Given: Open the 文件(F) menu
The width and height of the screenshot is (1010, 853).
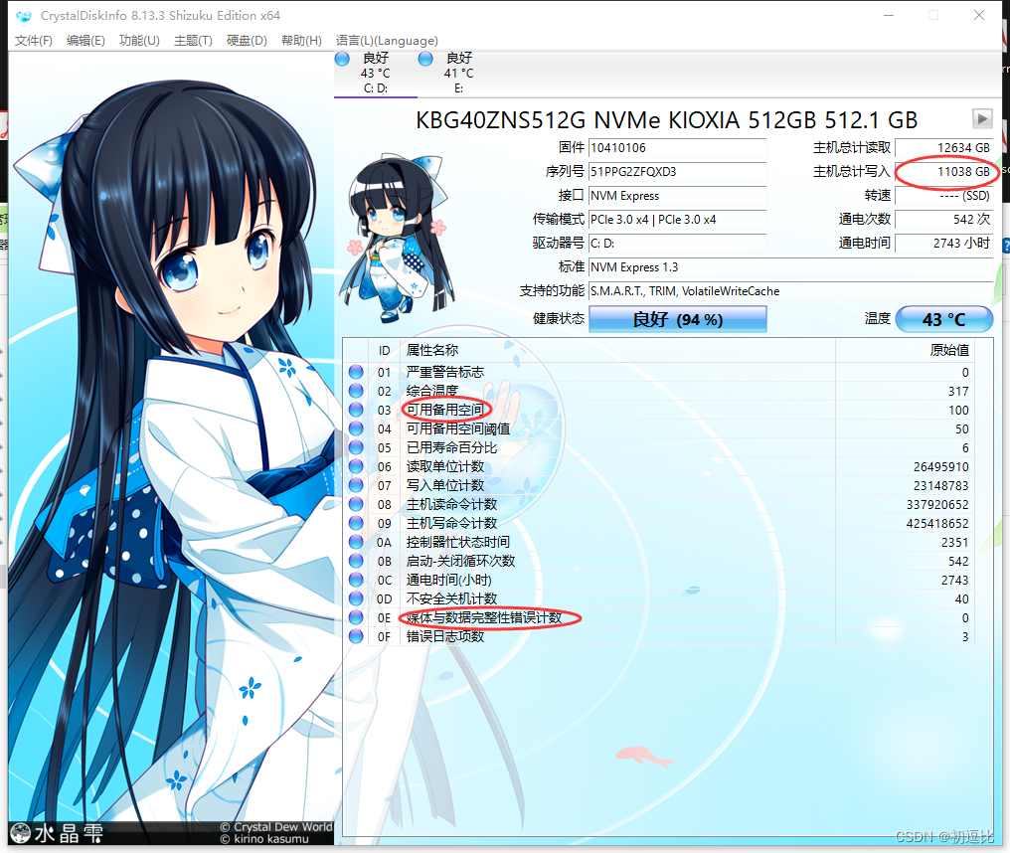Looking at the screenshot, I should pos(34,41).
